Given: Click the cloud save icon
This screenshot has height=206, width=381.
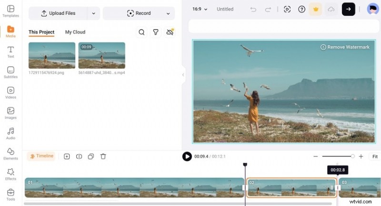Looking at the screenshot, I should pos(331,9).
